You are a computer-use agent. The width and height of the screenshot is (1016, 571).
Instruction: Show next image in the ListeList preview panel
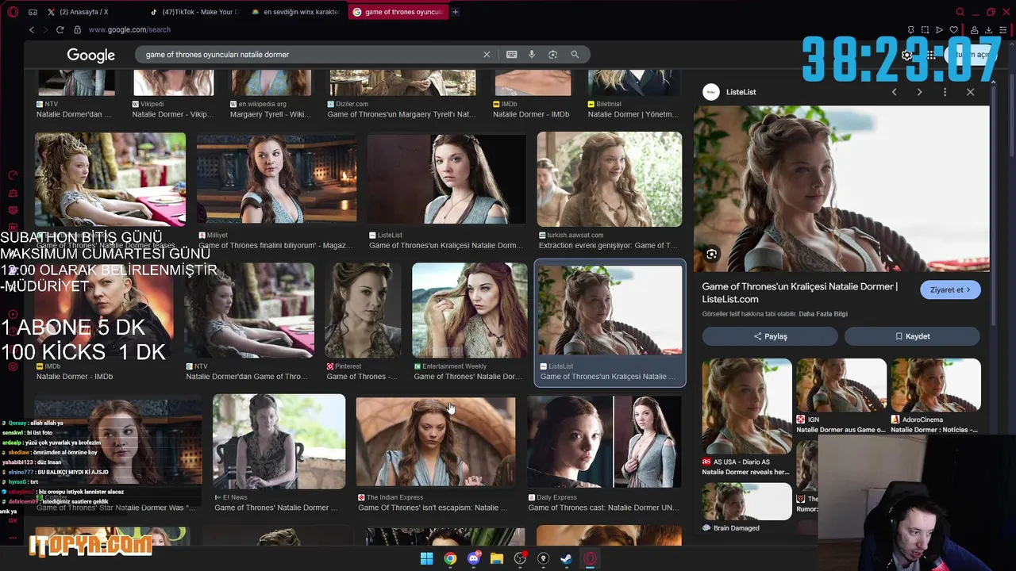point(919,92)
